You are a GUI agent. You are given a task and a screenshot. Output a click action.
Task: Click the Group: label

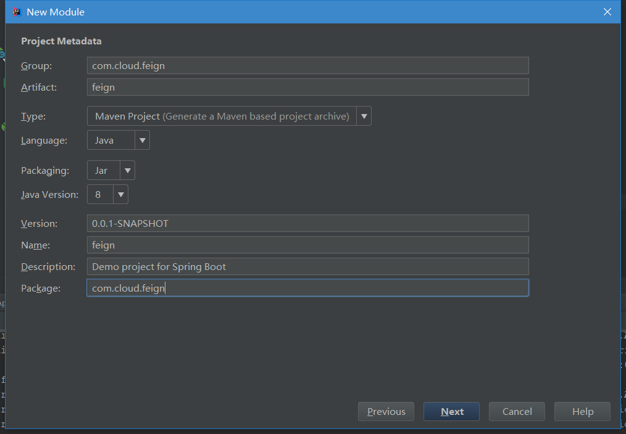(x=36, y=66)
